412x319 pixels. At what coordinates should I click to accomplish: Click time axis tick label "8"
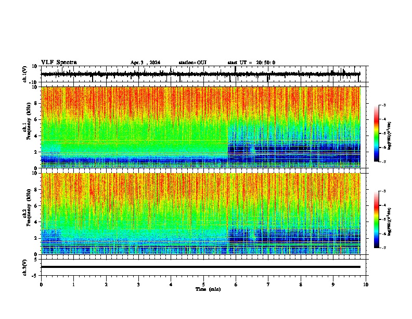301,285
